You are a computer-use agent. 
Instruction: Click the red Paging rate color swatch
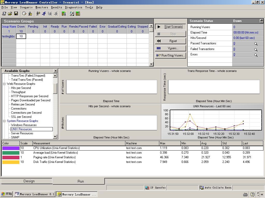click(11, 158)
